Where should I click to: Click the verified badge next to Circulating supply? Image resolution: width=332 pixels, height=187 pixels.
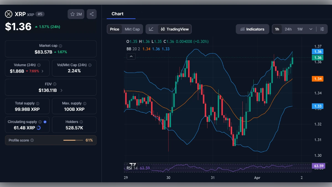coord(45,121)
